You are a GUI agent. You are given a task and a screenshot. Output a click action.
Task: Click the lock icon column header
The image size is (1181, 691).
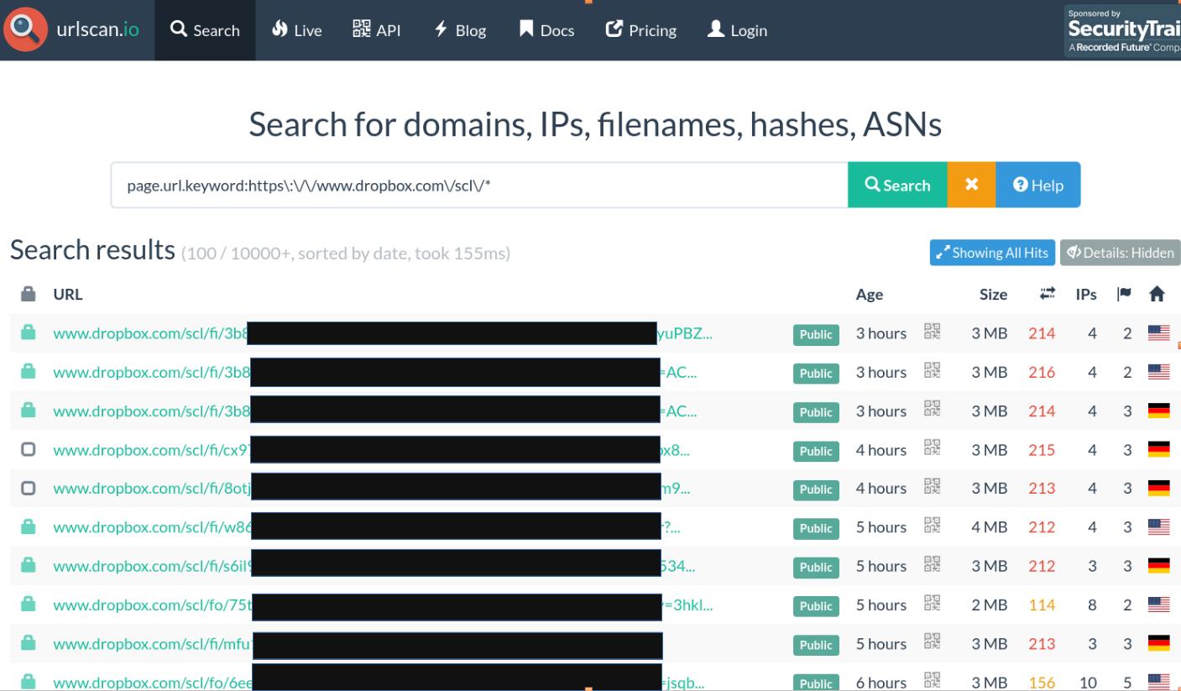29,294
